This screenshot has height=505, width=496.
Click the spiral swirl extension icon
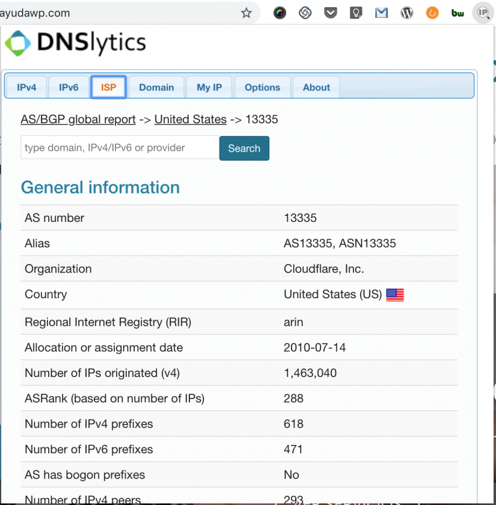point(305,13)
